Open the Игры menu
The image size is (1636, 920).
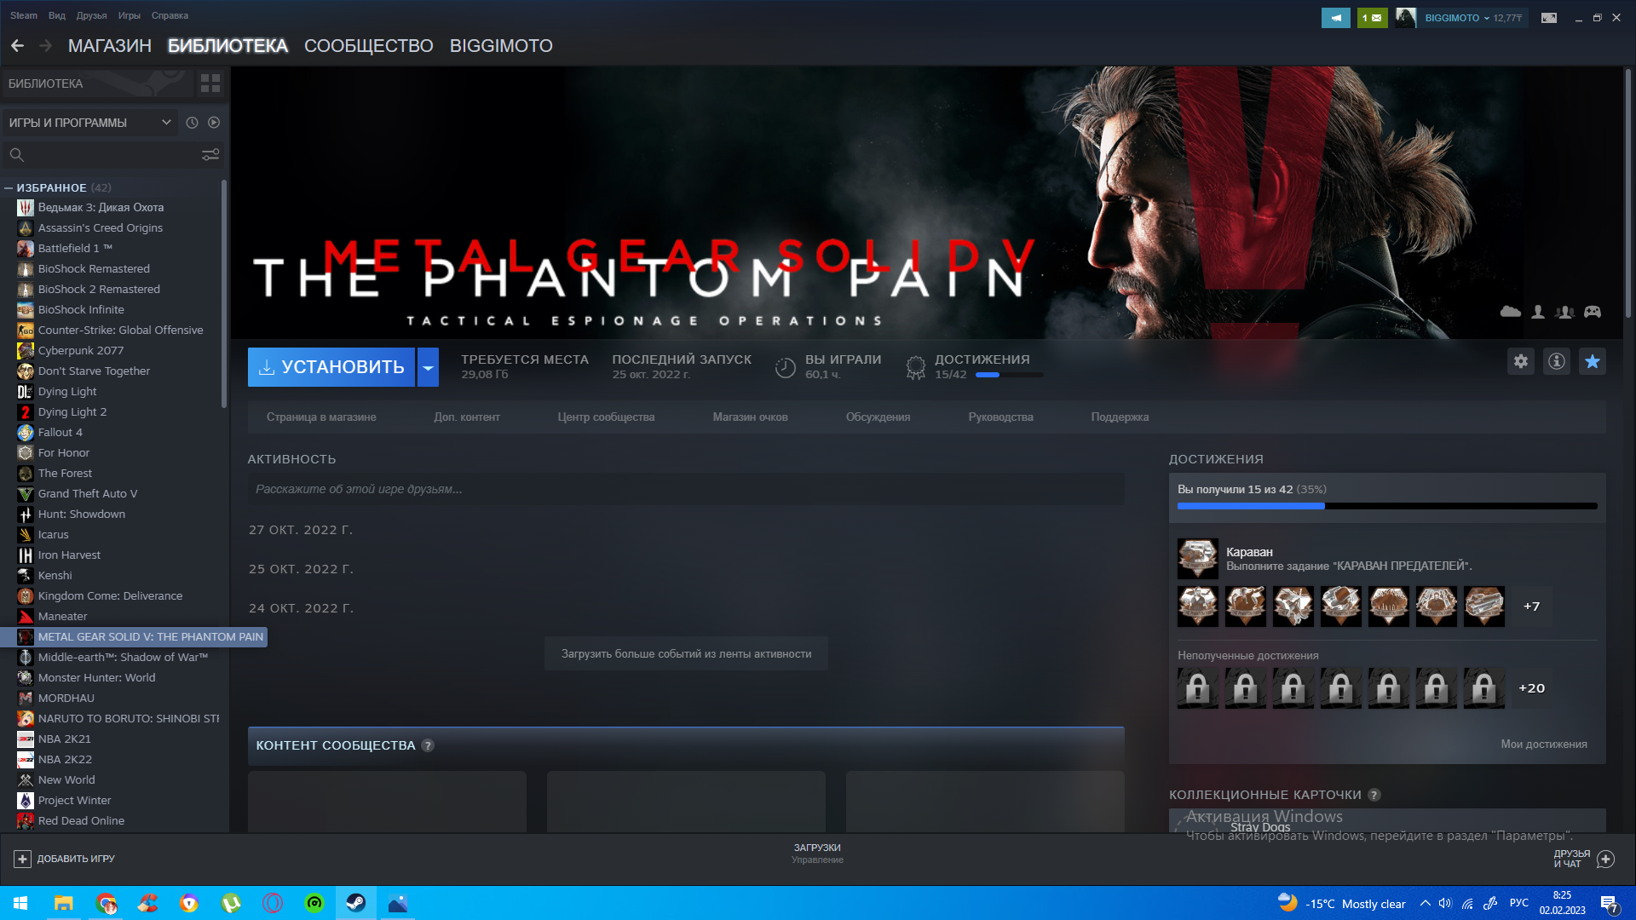point(130,15)
